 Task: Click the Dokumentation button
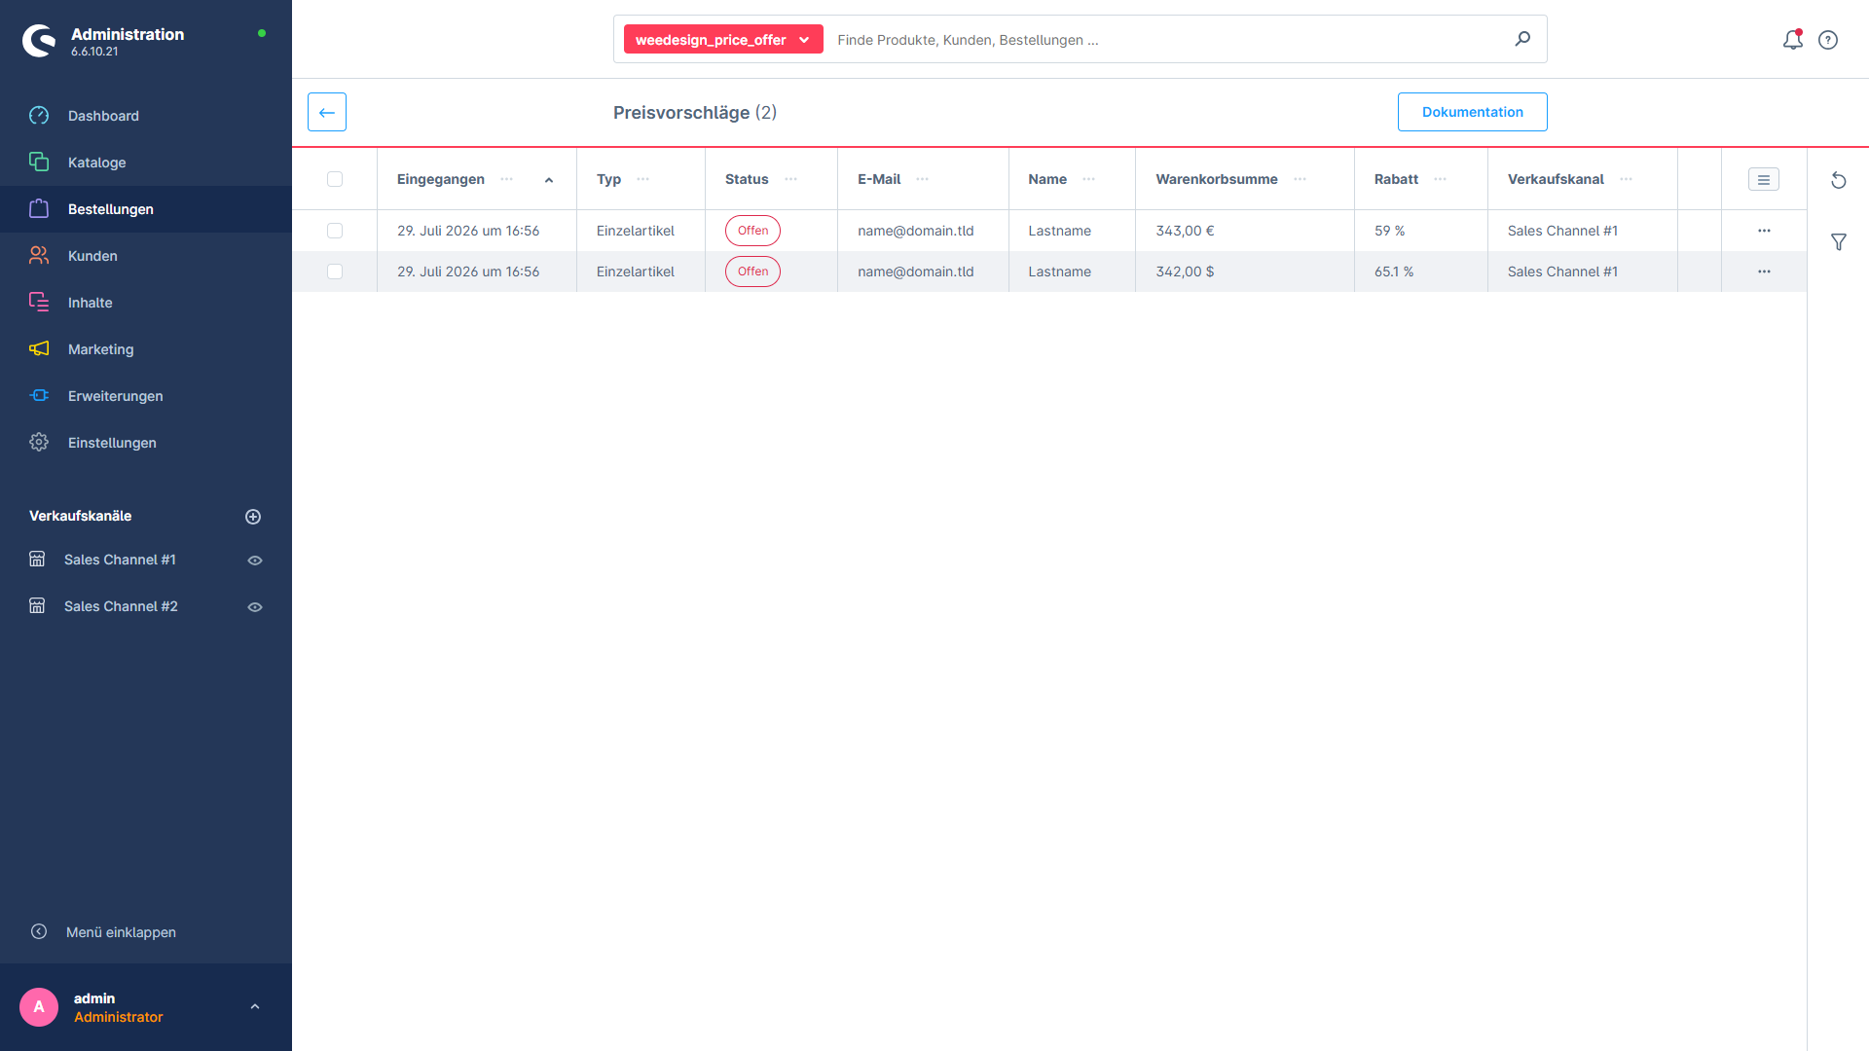point(1472,112)
